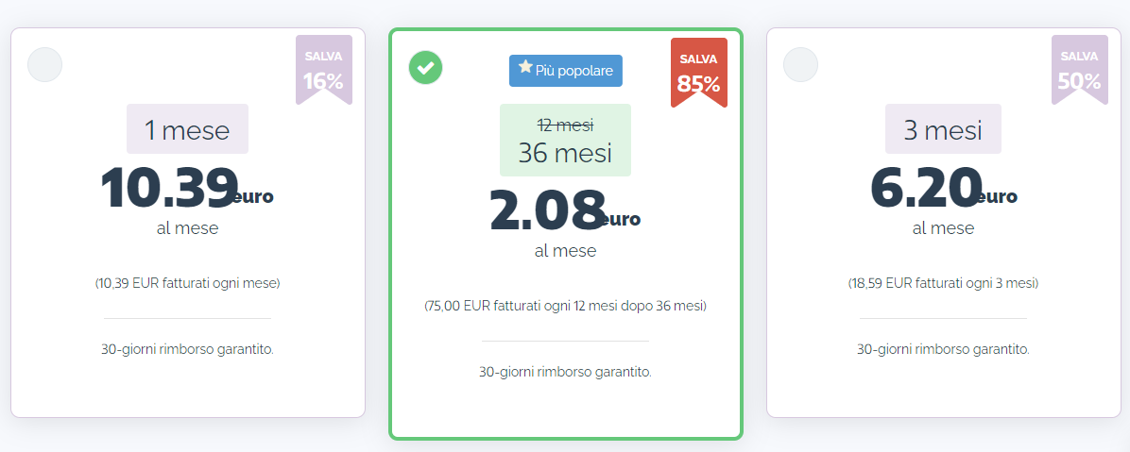This screenshot has width=1130, height=452.
Task: Click the 6.20 euro price
Action: [x=943, y=189]
